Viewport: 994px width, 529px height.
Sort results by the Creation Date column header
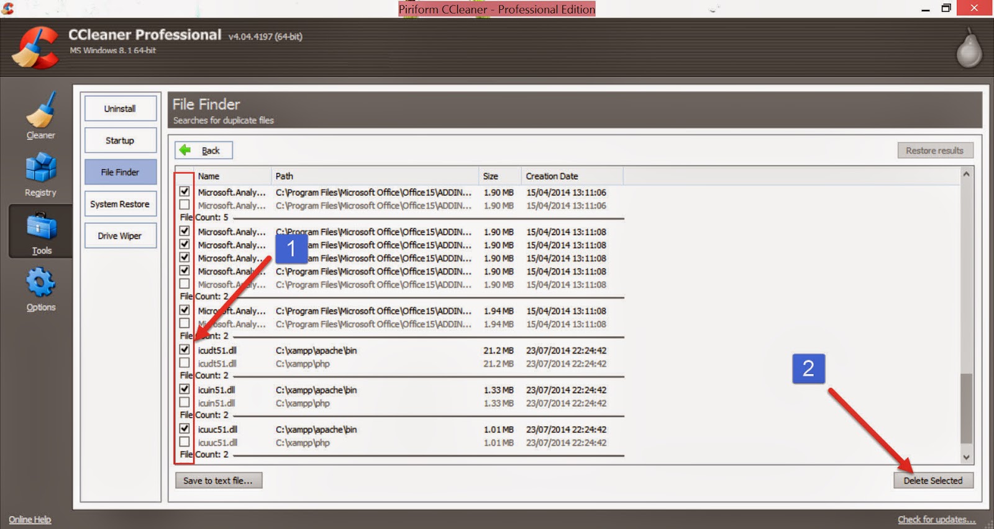[x=572, y=176]
